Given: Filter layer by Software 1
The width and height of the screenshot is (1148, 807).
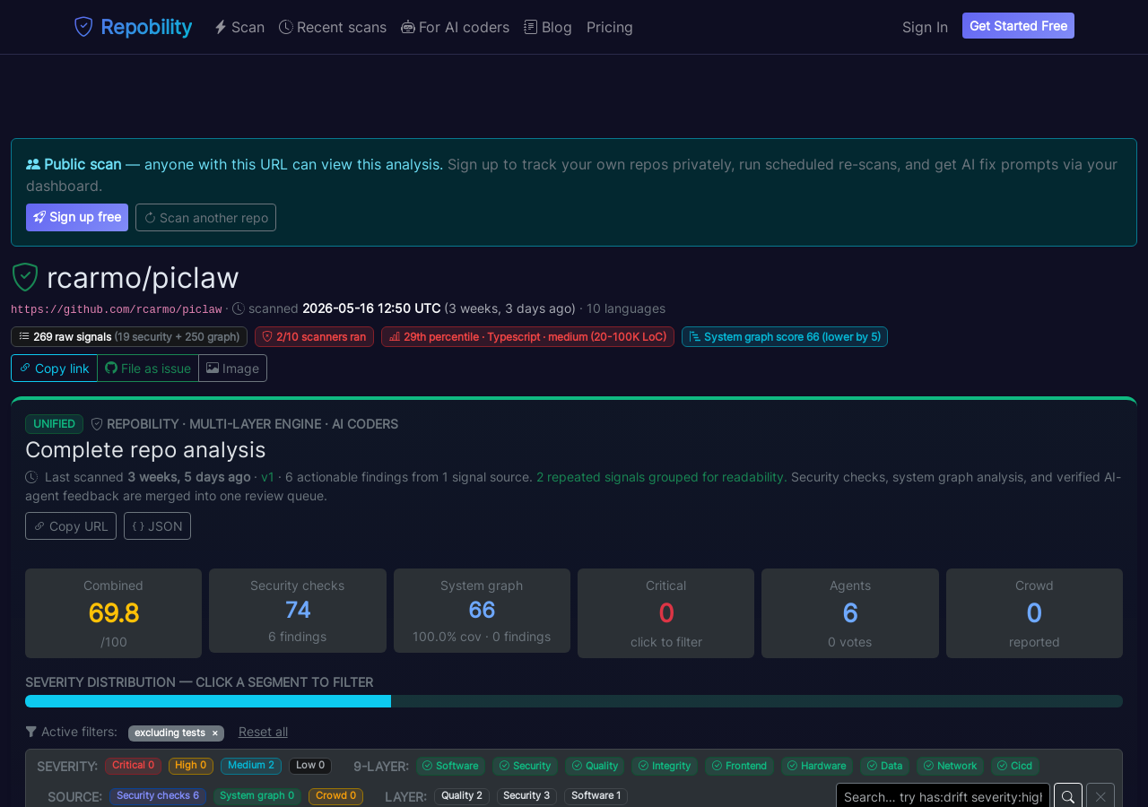Looking at the screenshot, I should click(x=596, y=795).
